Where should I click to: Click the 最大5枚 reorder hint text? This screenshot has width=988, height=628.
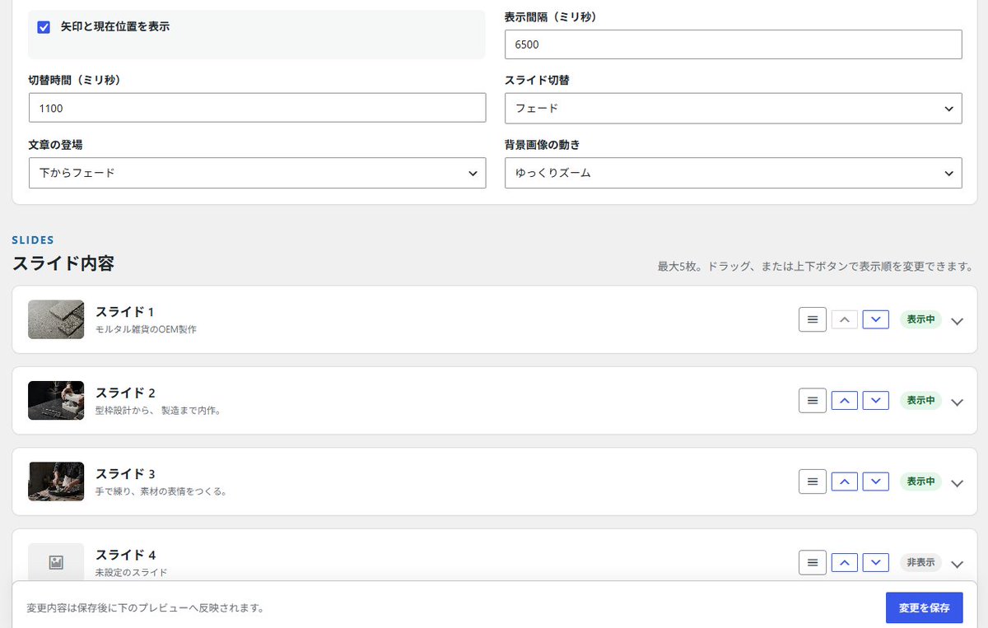[x=815, y=267]
